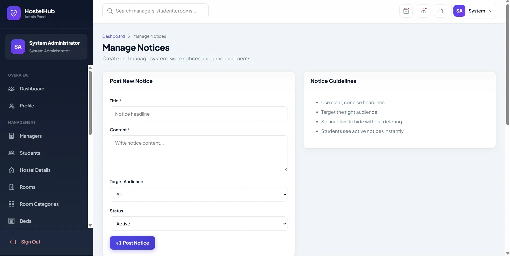
Task: Click the sidebar scrollbar down arrow
Action: [90, 225]
